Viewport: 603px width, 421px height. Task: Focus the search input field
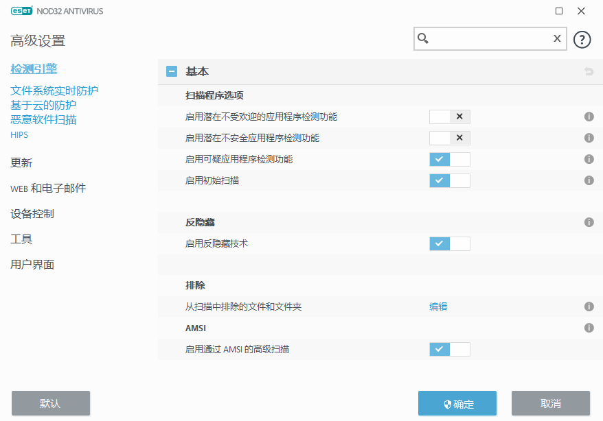coord(490,38)
